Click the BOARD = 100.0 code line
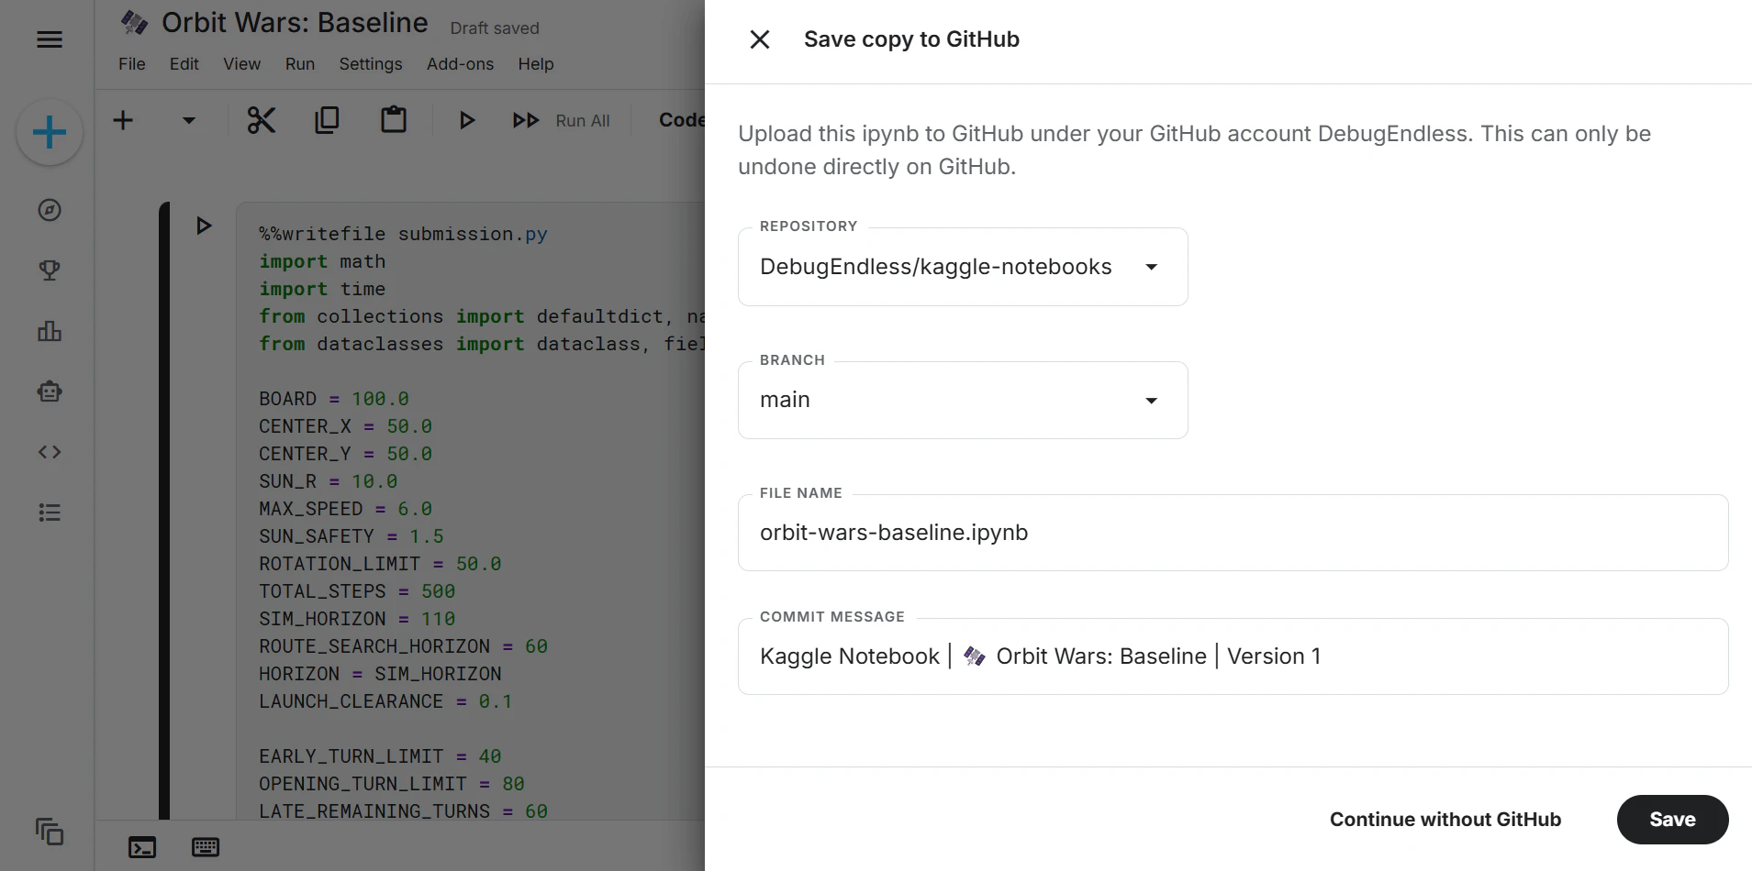1752x871 pixels. point(334,399)
